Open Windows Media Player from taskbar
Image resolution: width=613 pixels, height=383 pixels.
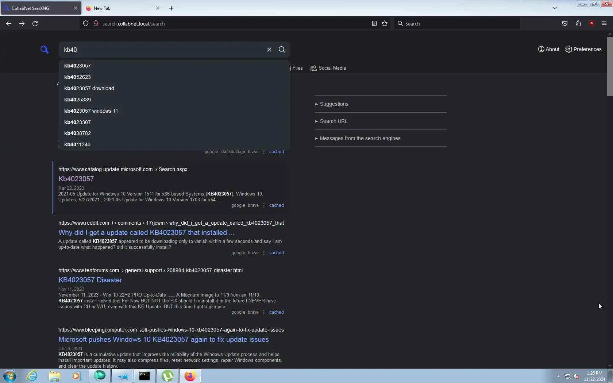pyautogui.click(x=76, y=376)
